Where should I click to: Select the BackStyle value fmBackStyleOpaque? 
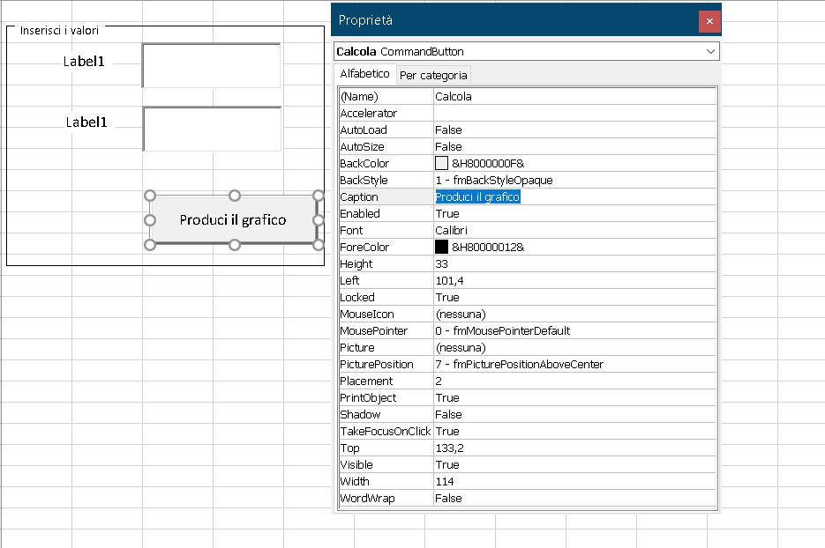[x=574, y=181]
